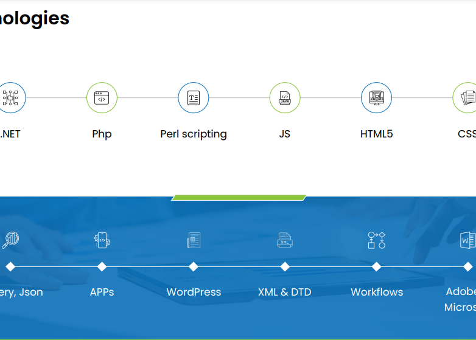
Task: Click the Word document icon above Adobe
Action: pos(467,240)
